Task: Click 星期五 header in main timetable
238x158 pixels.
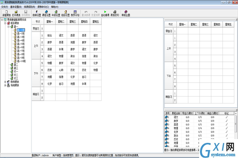Action: 96,21
